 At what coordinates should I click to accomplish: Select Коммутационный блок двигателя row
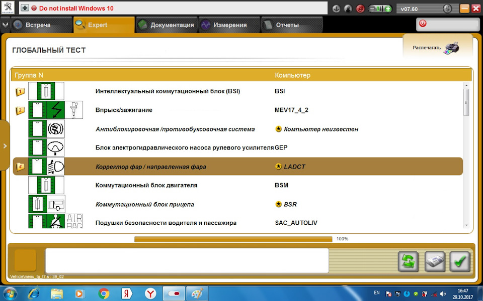(x=237, y=185)
